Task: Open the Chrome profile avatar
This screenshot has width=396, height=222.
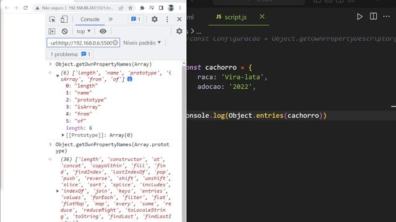Action: click(171, 8)
